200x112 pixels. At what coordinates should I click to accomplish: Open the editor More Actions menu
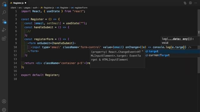click(x=196, y=3)
